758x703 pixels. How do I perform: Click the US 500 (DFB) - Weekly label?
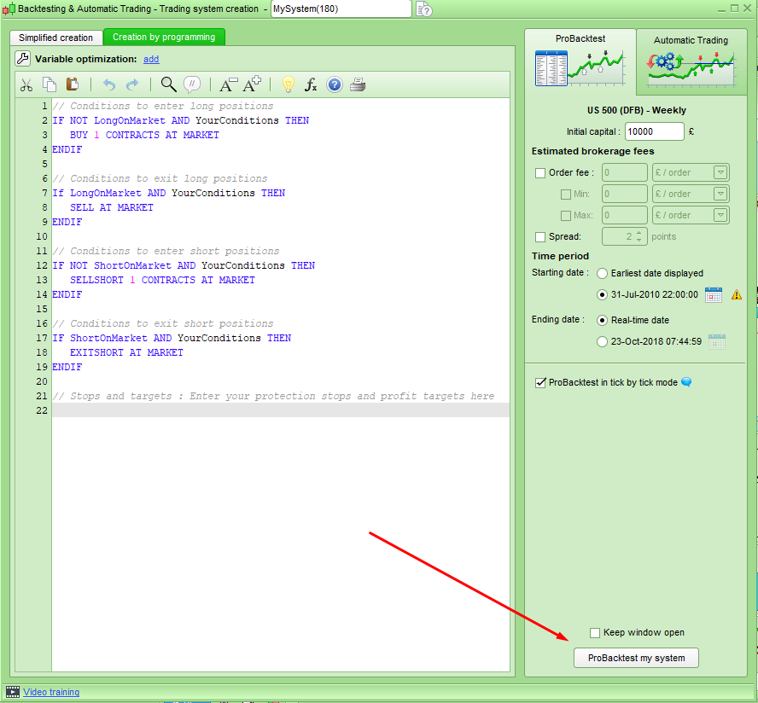point(637,110)
